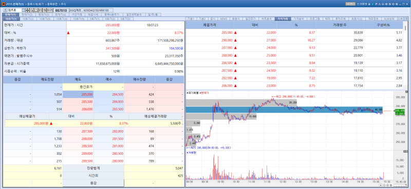The width and height of the screenshot is (411, 189).
Task: Click the 스크랩샷 title bar button
Action: coord(362,4)
